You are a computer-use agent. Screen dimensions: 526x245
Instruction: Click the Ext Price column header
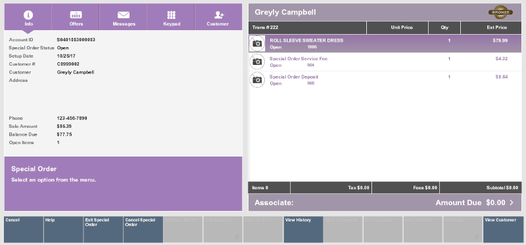pos(491,28)
